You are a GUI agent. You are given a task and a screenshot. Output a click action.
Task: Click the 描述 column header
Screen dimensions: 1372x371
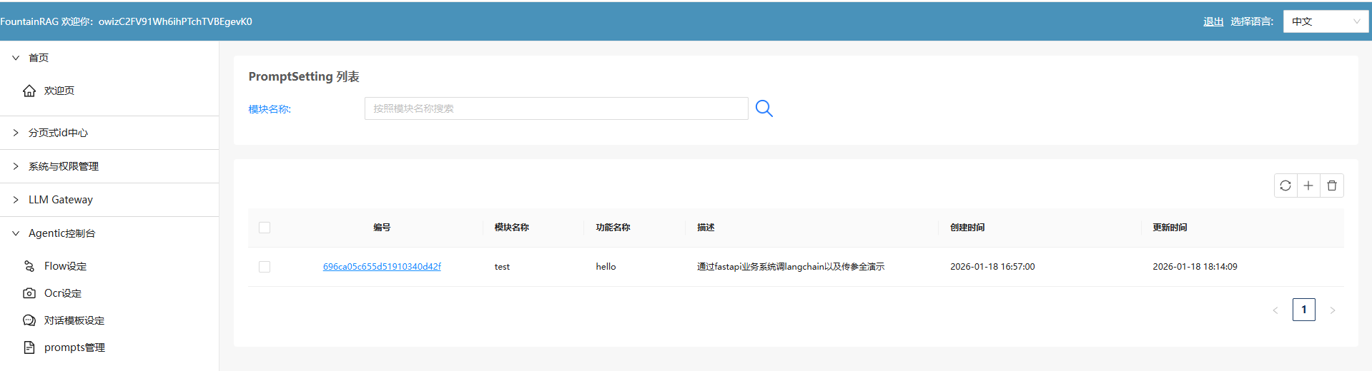(706, 228)
